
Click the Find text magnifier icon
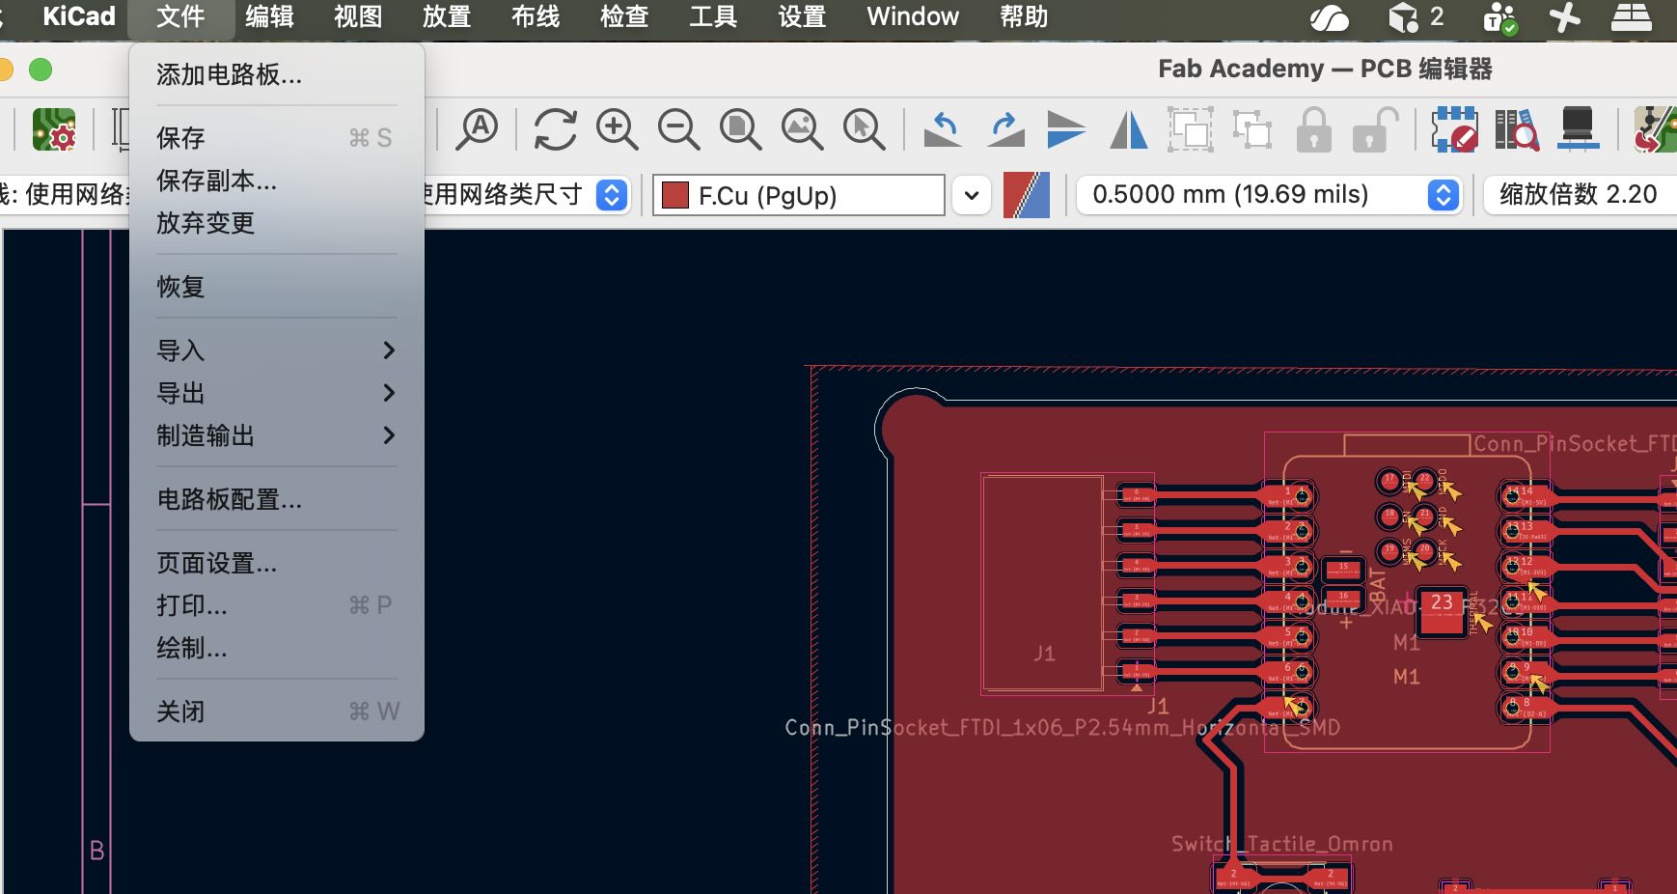click(477, 129)
